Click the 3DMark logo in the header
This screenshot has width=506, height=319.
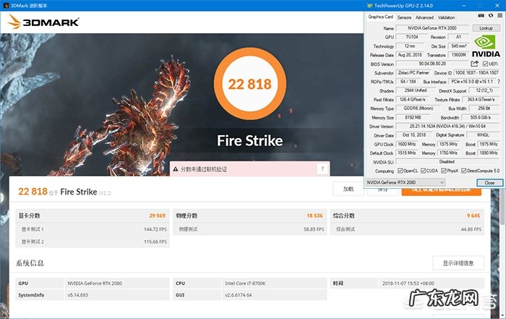[x=43, y=22]
